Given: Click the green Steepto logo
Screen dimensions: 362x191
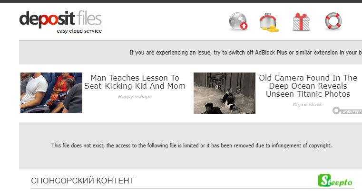Looking at the screenshot, I should coord(335,181).
